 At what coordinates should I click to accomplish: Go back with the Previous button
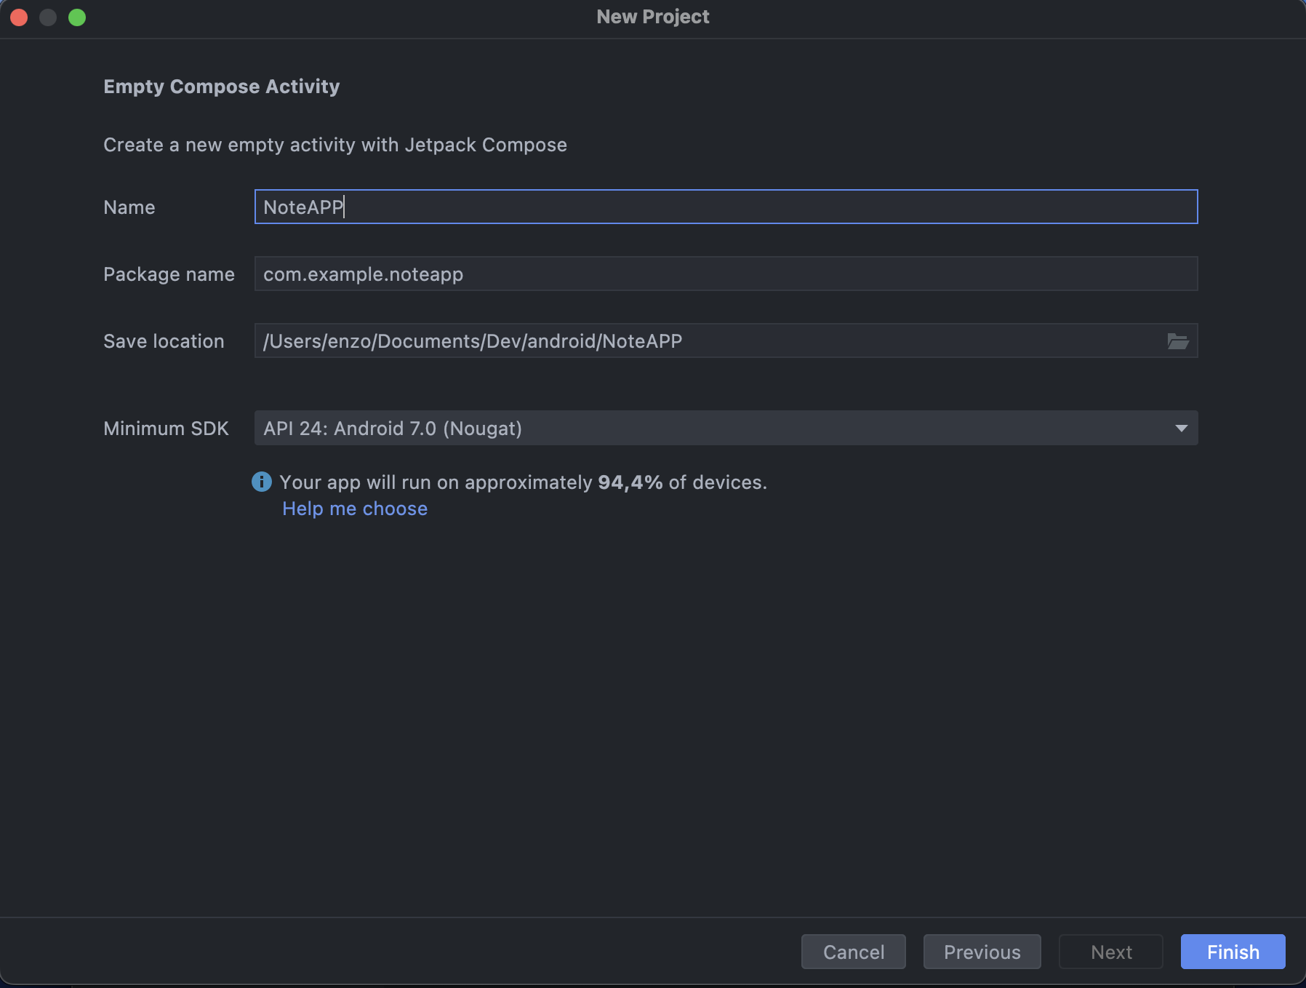coord(982,952)
